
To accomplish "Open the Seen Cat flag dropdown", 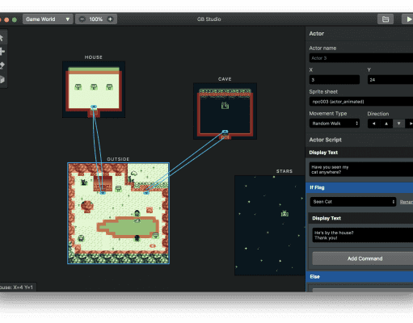I will click(353, 202).
